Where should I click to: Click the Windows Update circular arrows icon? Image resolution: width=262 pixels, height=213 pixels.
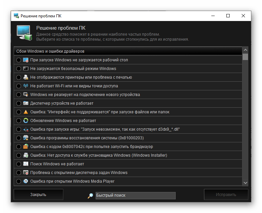[x=26, y=121]
